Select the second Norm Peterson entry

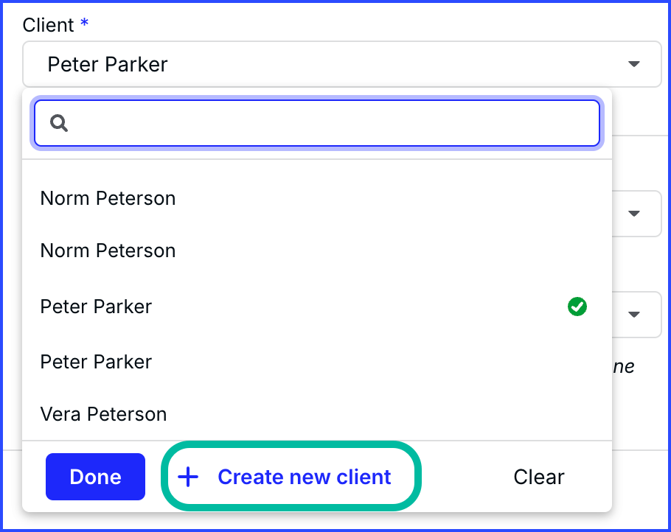point(108,251)
